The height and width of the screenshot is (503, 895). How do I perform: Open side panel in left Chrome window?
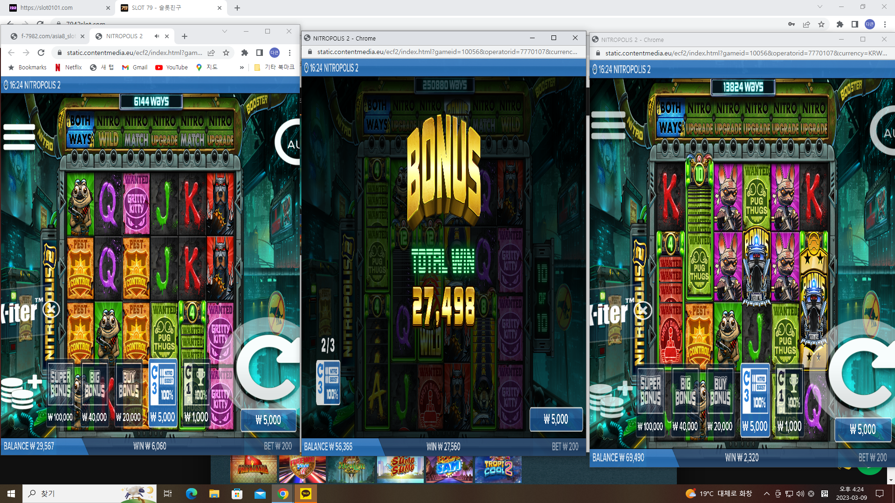click(x=260, y=53)
